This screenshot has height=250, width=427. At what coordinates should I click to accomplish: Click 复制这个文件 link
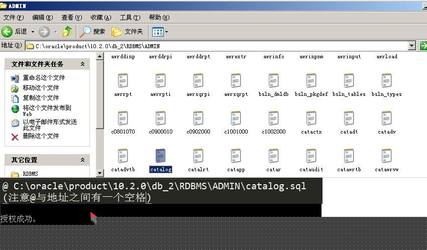(x=41, y=98)
